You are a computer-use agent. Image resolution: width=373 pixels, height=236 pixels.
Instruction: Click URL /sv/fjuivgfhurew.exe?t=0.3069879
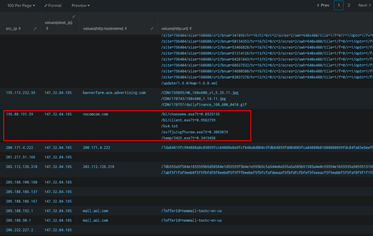click(x=195, y=132)
